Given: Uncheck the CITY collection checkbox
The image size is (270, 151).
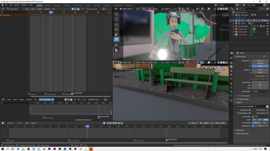Looking at the screenshot, I should pos(236,20).
